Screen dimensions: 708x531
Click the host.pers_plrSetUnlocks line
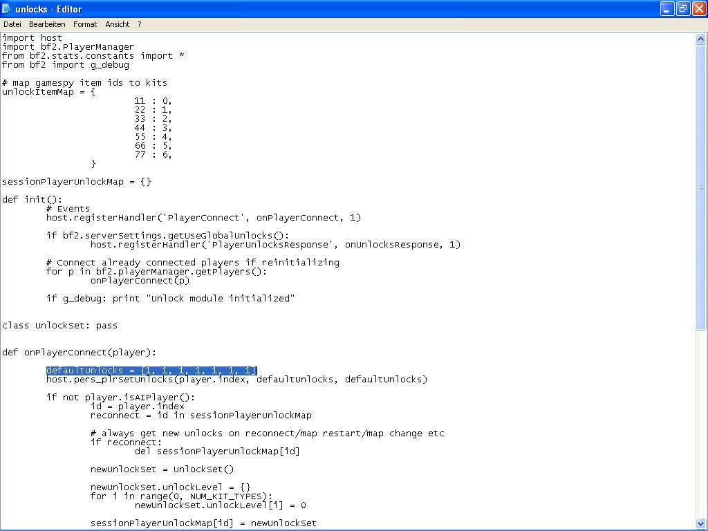pos(236,380)
